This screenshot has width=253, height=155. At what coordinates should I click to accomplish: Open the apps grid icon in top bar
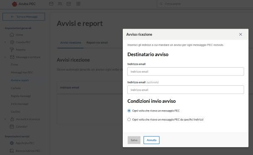(x=78, y=4)
